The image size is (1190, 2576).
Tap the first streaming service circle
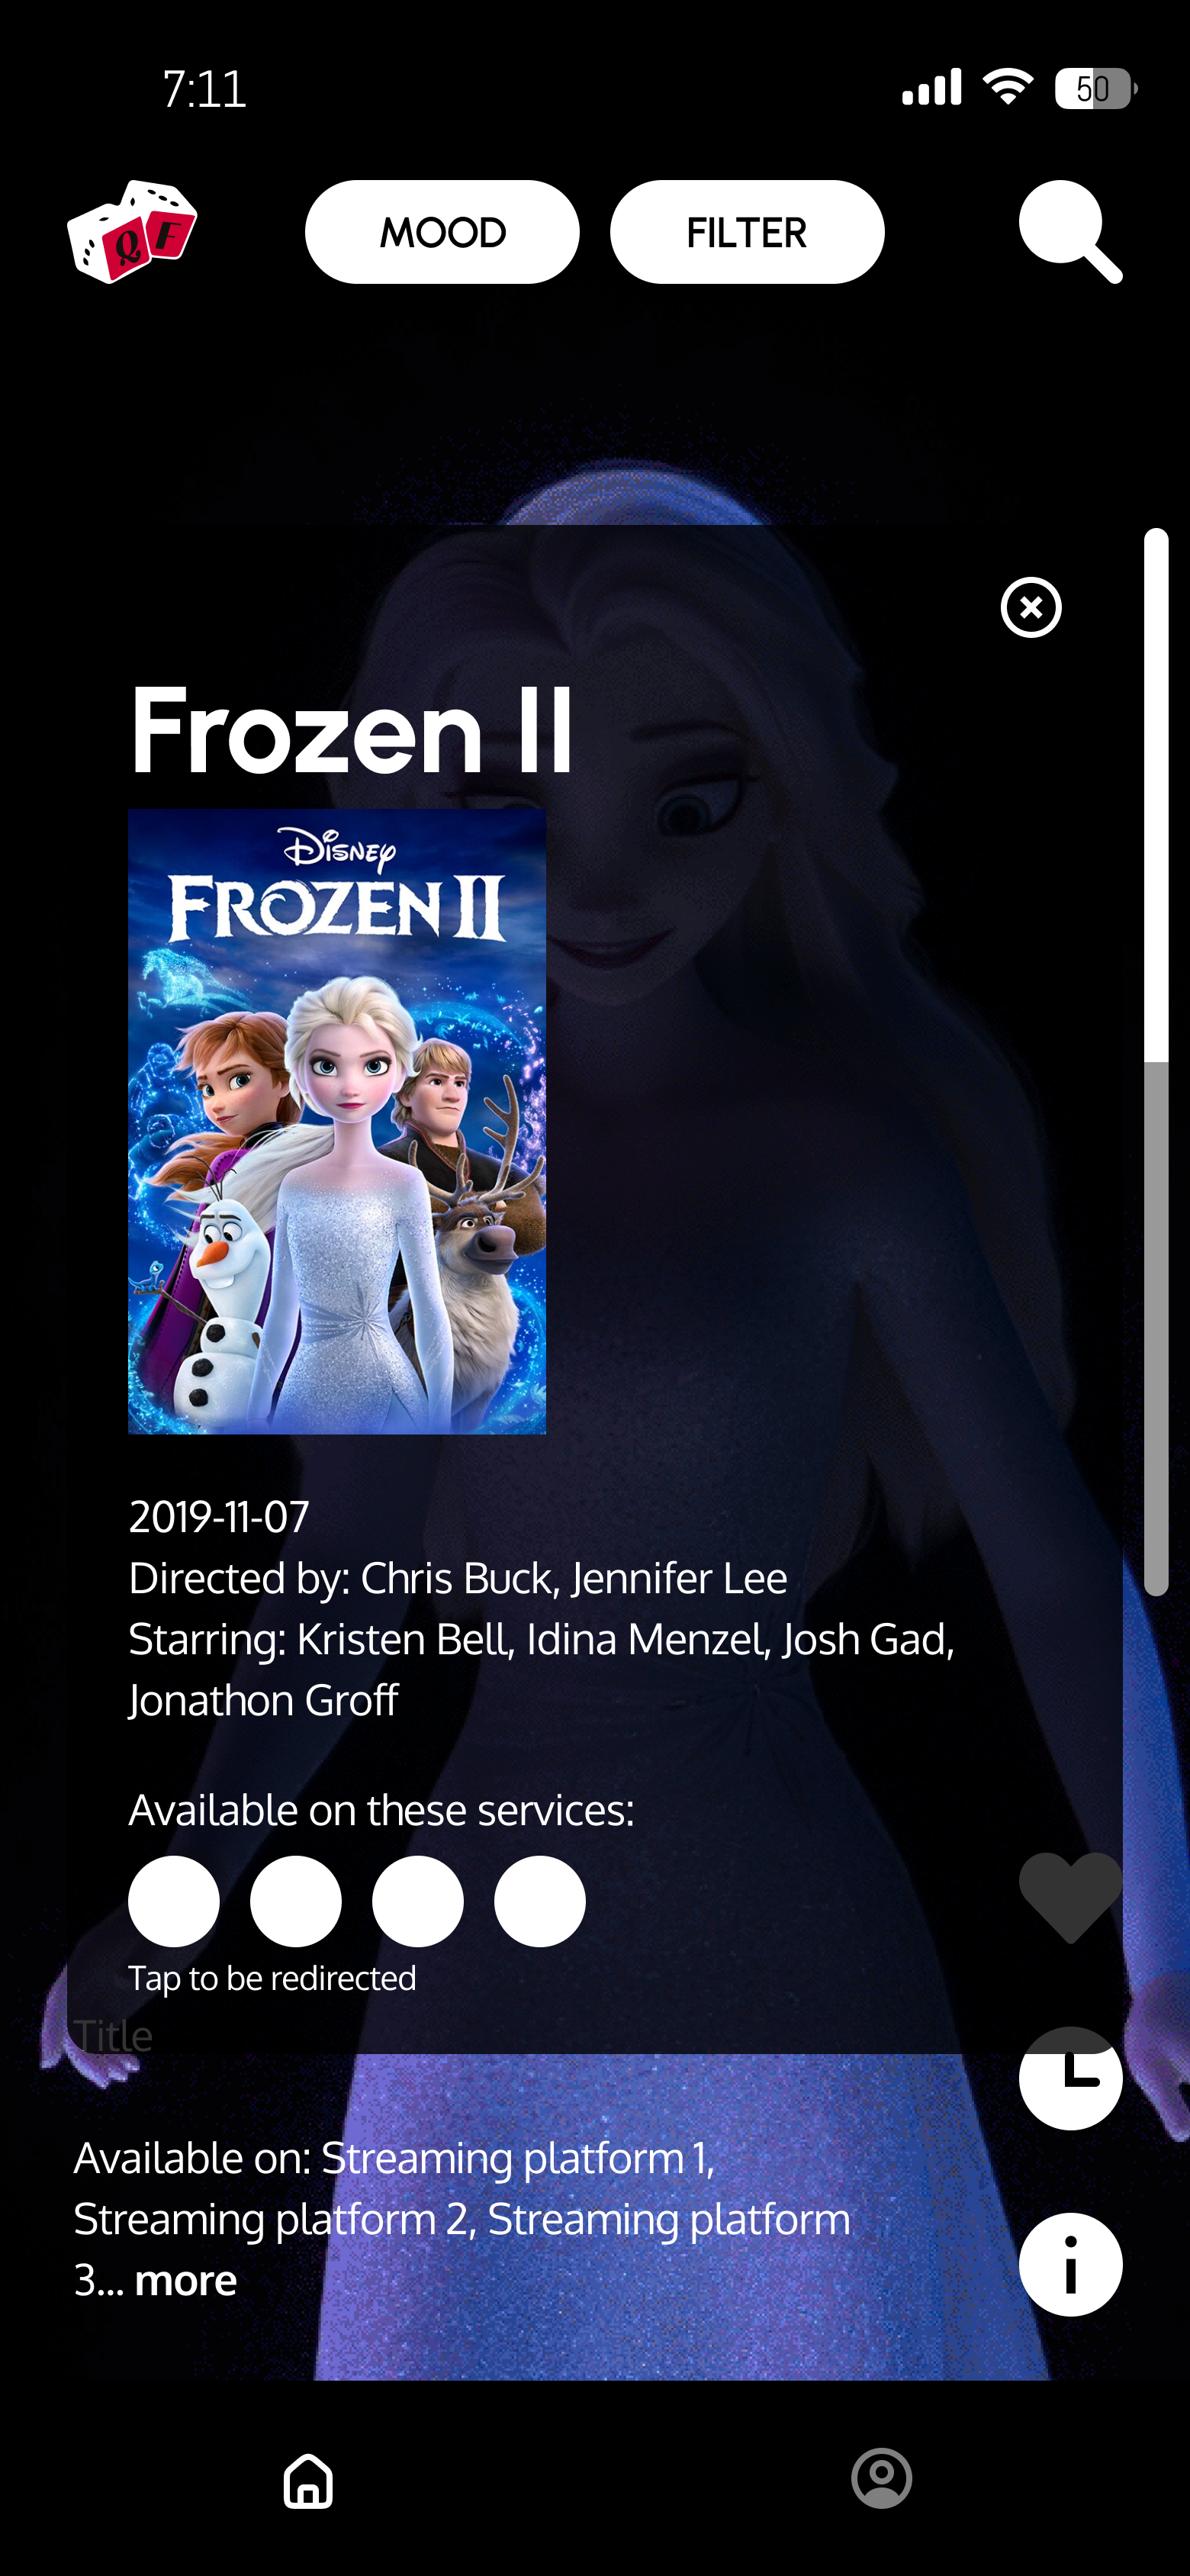point(174,1901)
